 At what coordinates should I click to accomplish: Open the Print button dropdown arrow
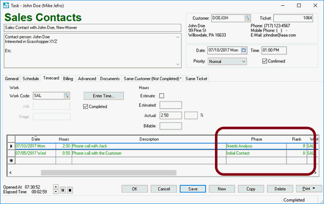[x=314, y=188]
